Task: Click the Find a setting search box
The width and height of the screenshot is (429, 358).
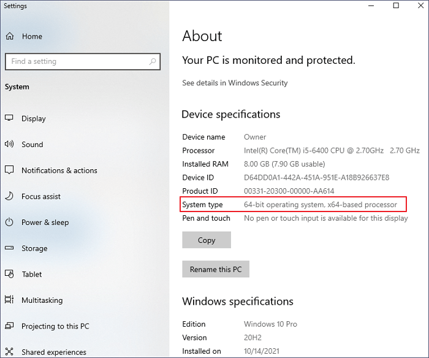Action: pyautogui.click(x=77, y=61)
